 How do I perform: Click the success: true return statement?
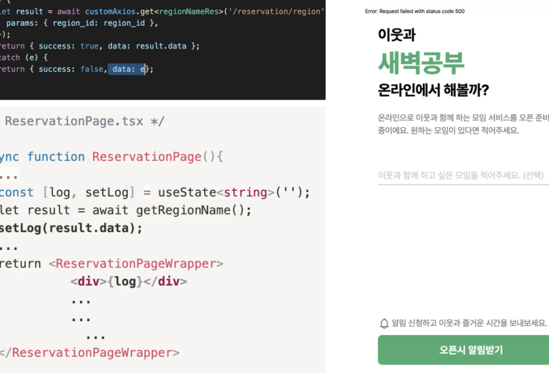pyautogui.click(x=99, y=46)
